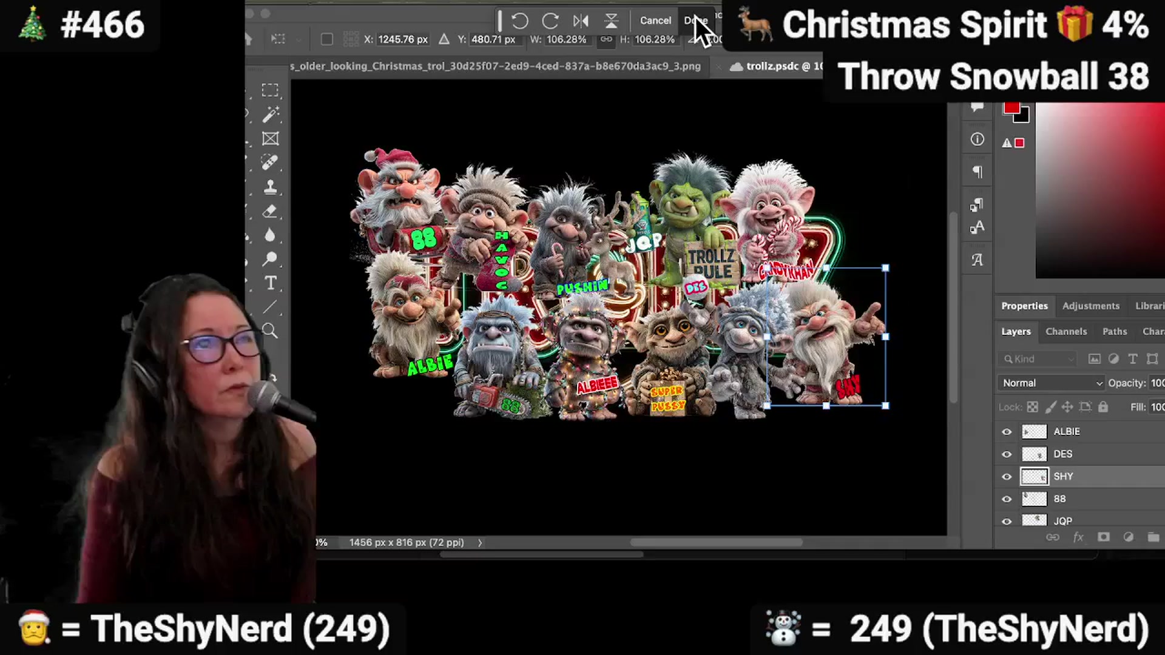Hide the DES layer

[x=1007, y=454]
